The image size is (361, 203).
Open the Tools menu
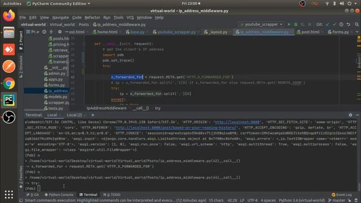[118, 17]
